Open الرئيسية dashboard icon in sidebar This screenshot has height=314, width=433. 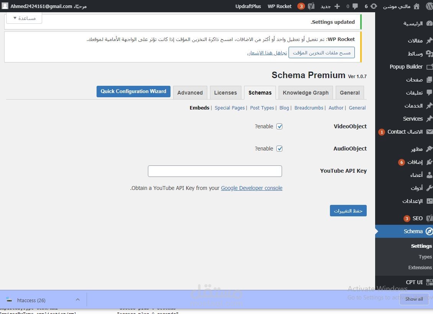click(x=430, y=23)
